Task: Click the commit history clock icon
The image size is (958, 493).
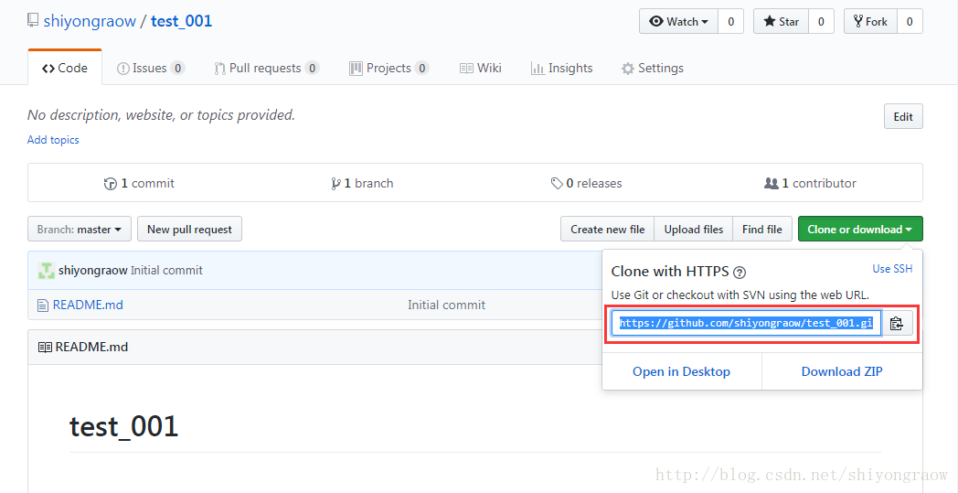Action: (111, 184)
